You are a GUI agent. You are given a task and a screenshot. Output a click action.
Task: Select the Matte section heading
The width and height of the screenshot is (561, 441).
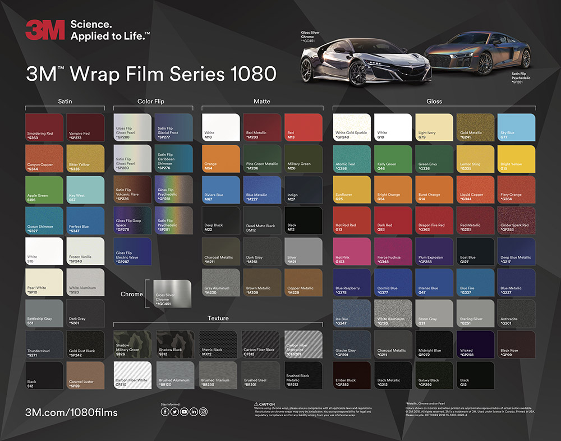point(262,102)
